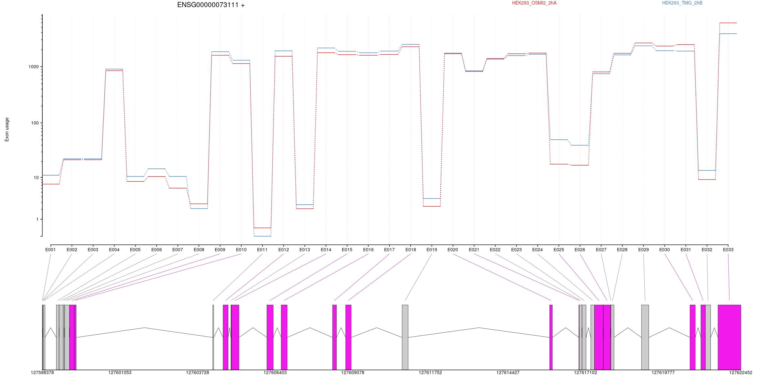Click exon label E026
776x388 pixels.
pos(580,250)
